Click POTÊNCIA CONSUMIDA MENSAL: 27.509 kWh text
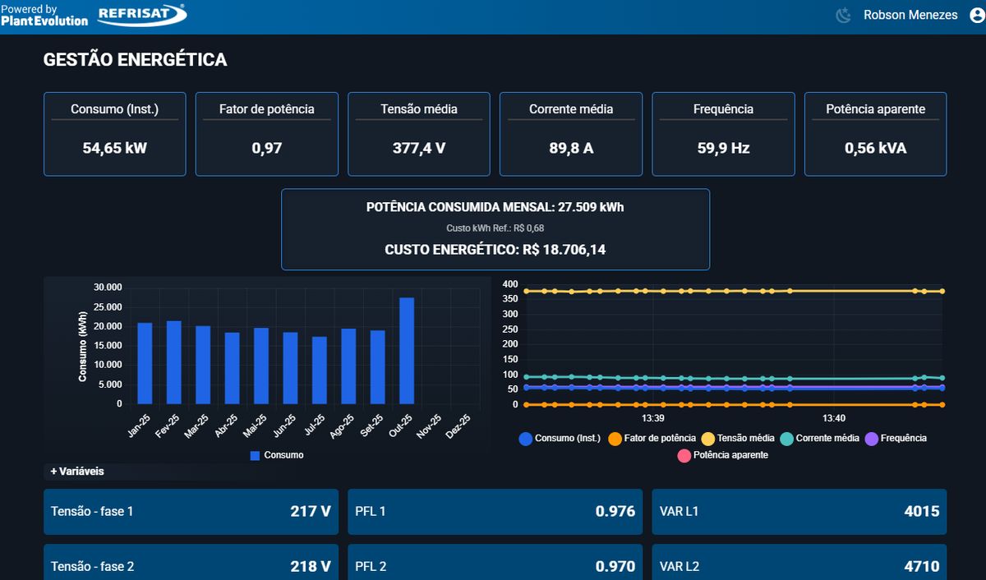Image resolution: width=986 pixels, height=580 pixels. coord(495,207)
